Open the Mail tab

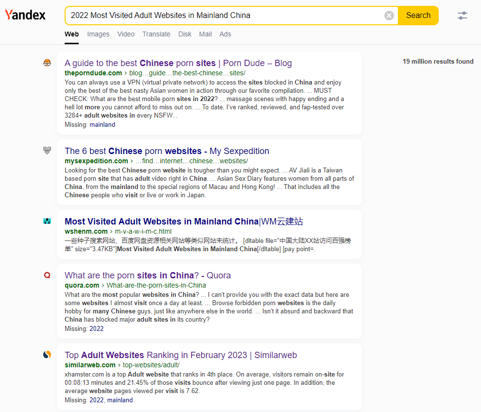click(x=205, y=34)
